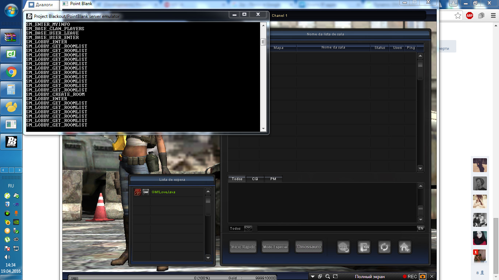Bookmark the page with the star icon
This screenshot has width=499, height=280.
pyautogui.click(x=458, y=16)
